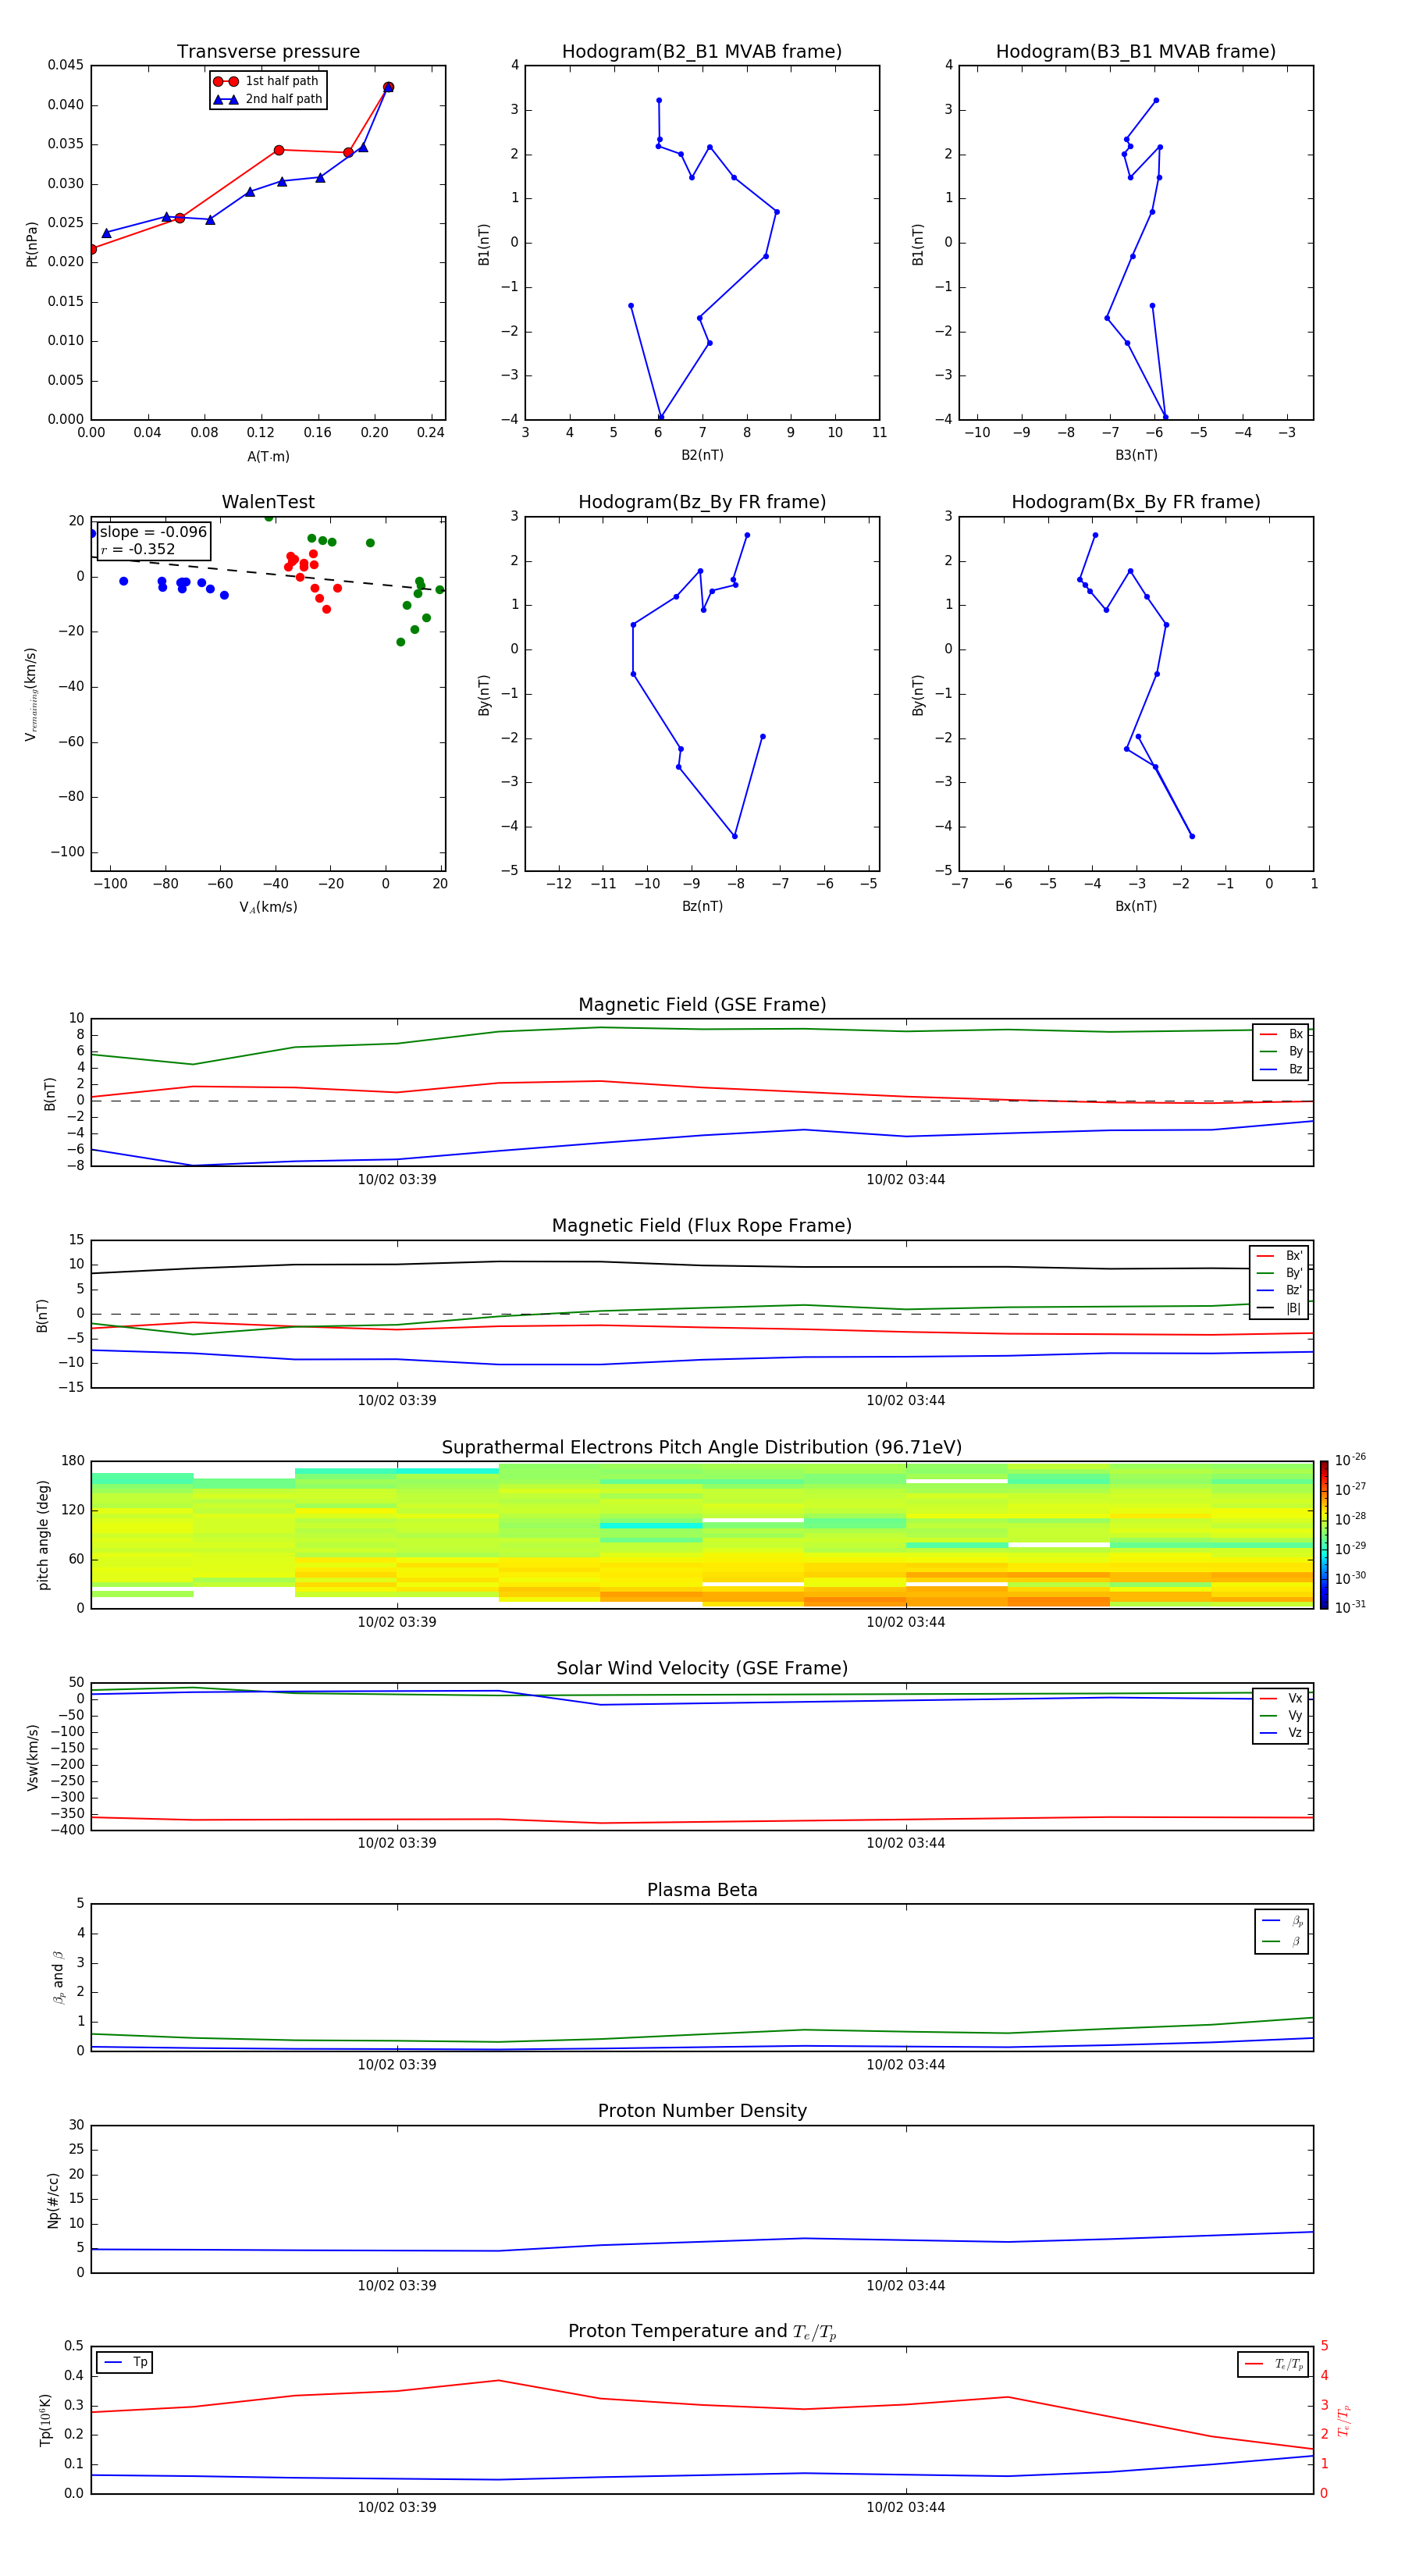
Task: Click the 'Hodogram(Bx_By FR frame)' title
Action: pos(1136,502)
